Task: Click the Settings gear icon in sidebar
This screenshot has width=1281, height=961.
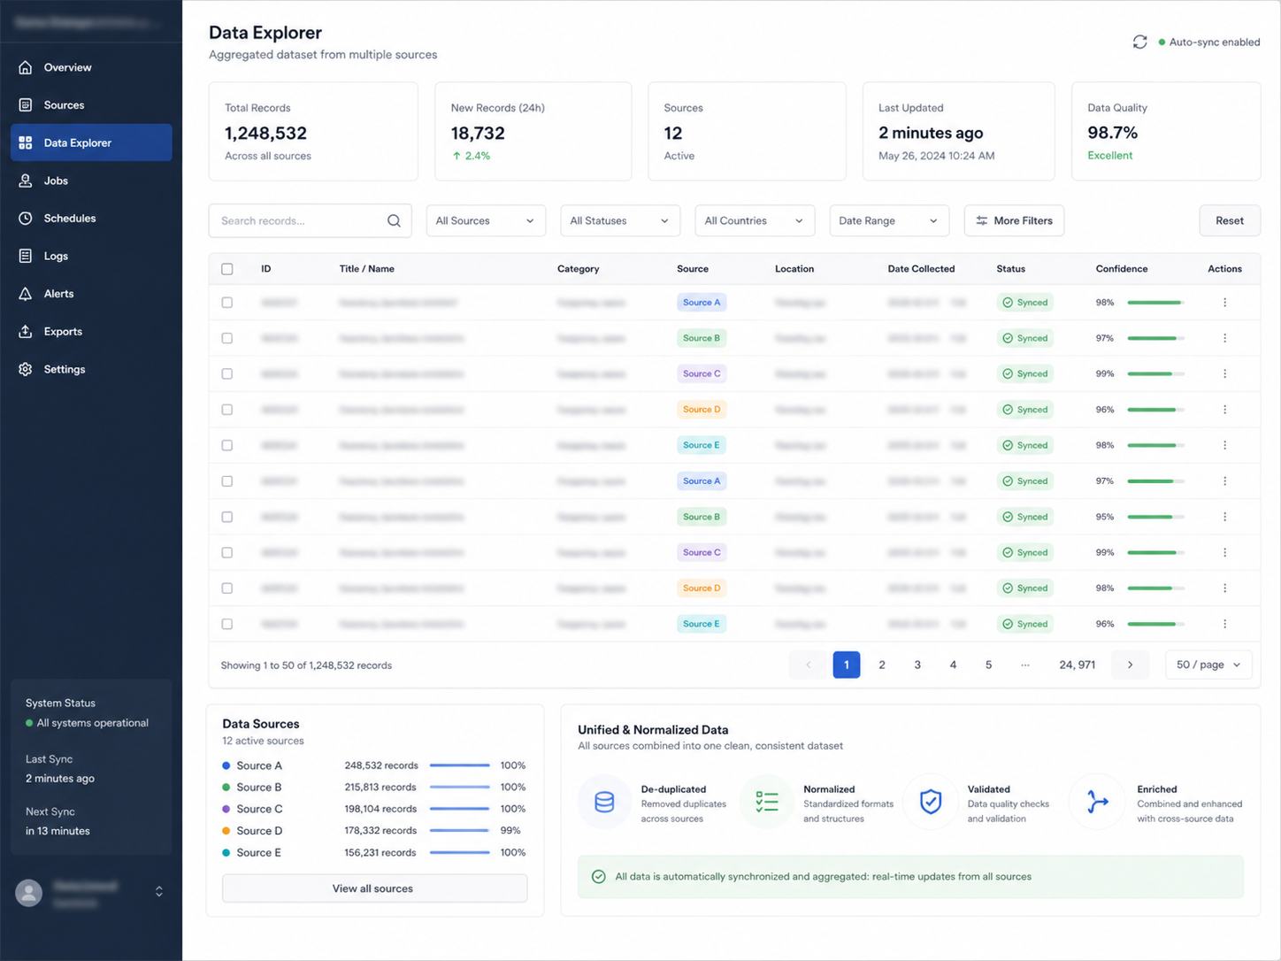Action: (x=26, y=369)
